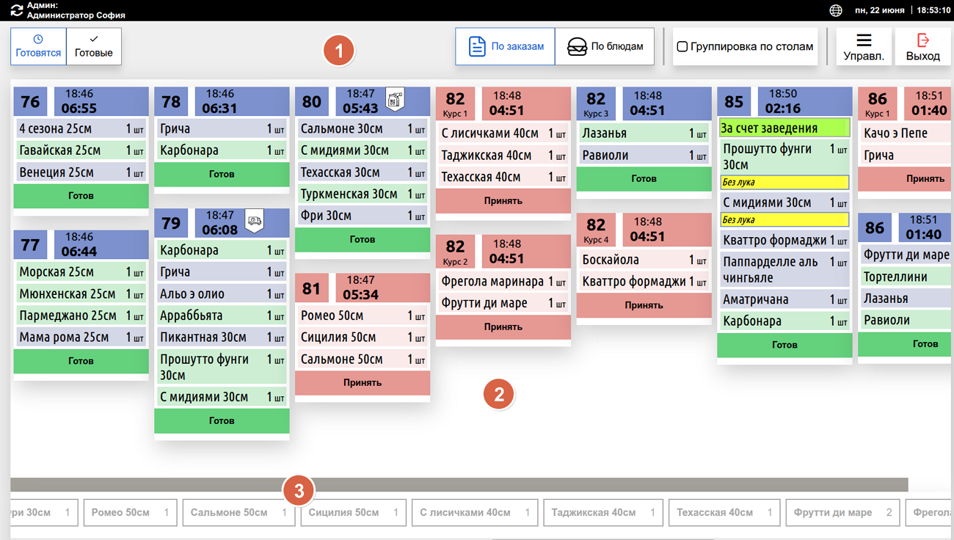
Task: Switch to Готовятся clock tab
Action: [38, 46]
